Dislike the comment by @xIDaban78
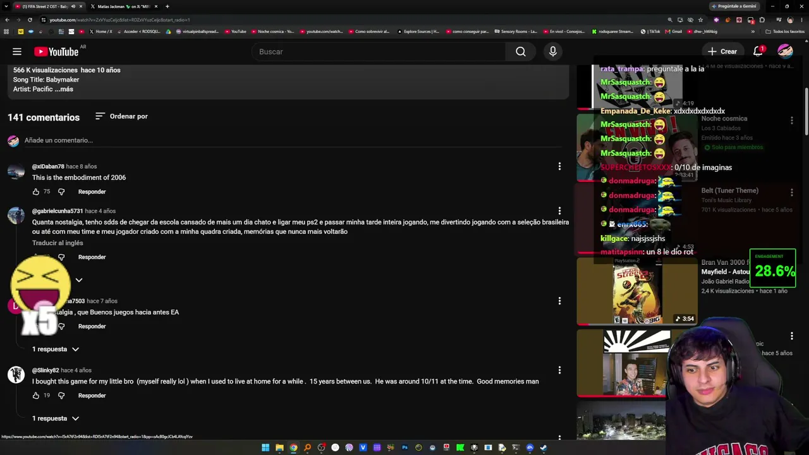809x455 pixels. click(61, 191)
